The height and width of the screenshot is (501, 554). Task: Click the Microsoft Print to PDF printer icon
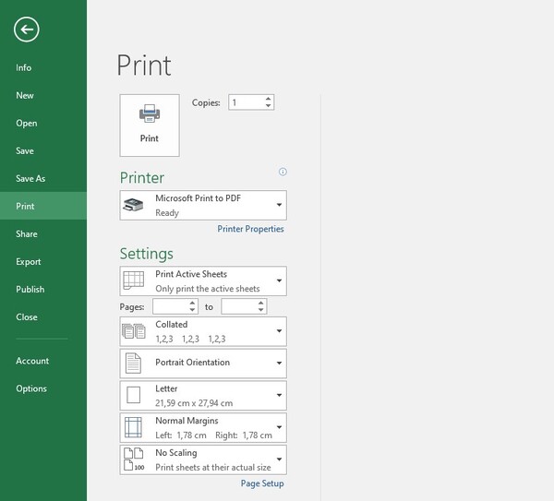click(133, 205)
